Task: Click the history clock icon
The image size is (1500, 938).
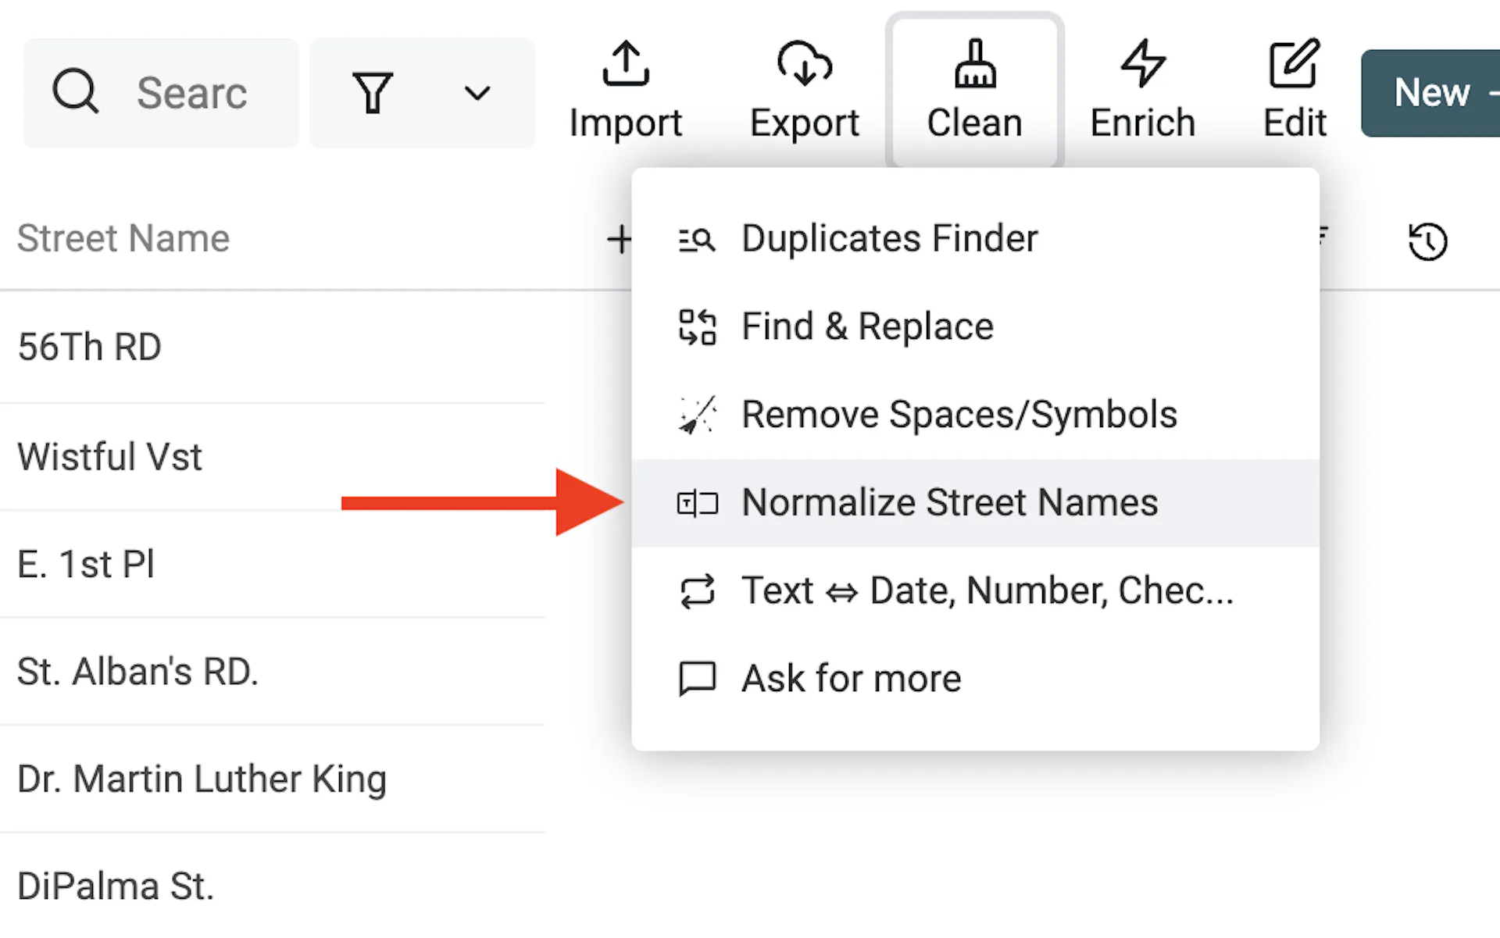Action: 1427,241
